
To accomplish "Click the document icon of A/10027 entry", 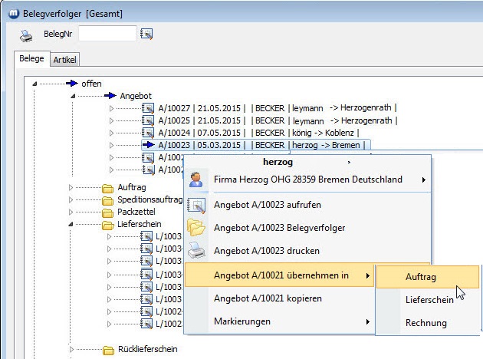I will tap(149, 108).
